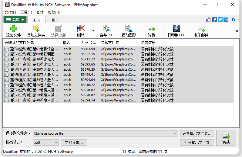Click the 打开输出文件夹 button
The image size is (242, 157).
pyautogui.click(x=197, y=143)
